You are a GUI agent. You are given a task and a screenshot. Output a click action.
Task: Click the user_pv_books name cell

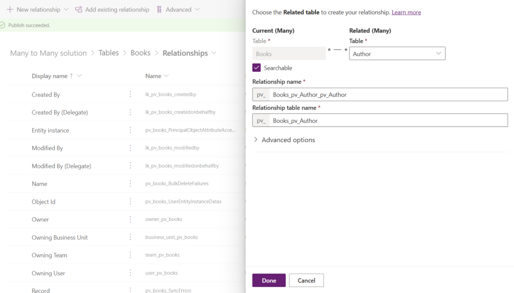161,273
